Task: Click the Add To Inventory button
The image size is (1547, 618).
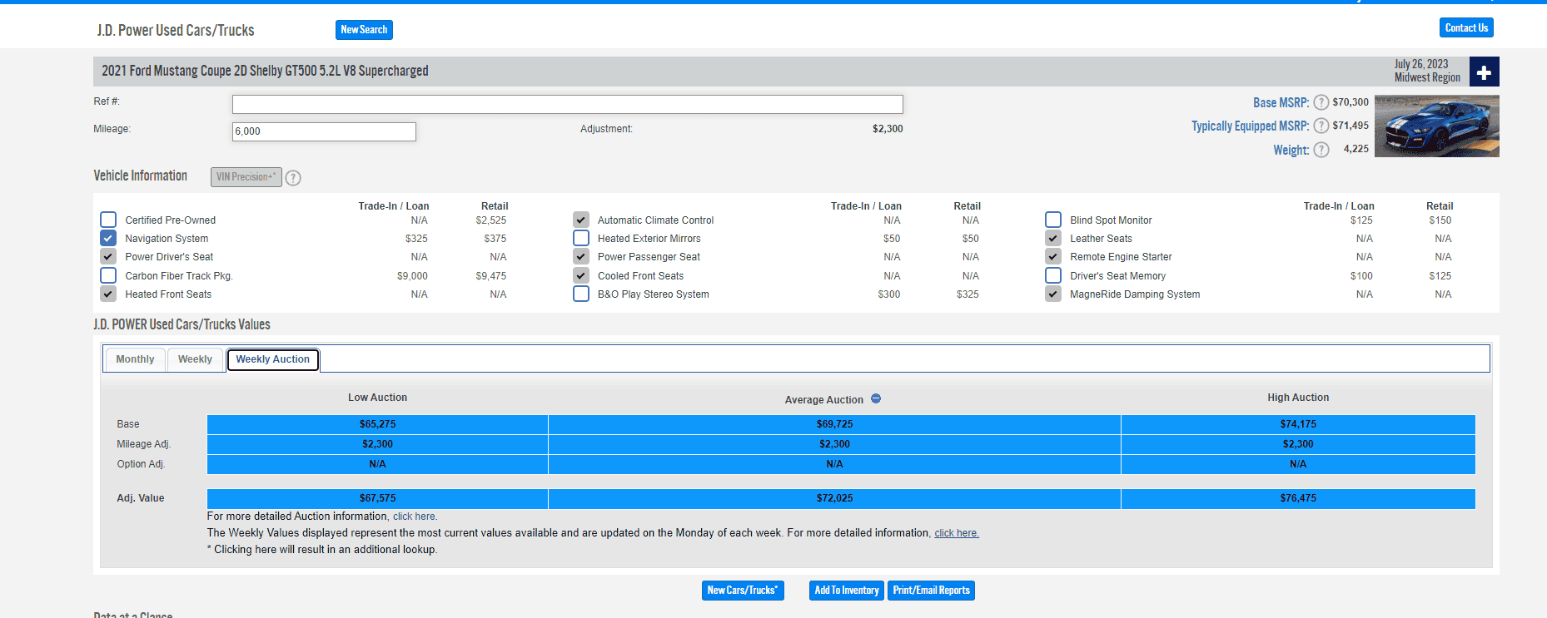Action: point(846,591)
